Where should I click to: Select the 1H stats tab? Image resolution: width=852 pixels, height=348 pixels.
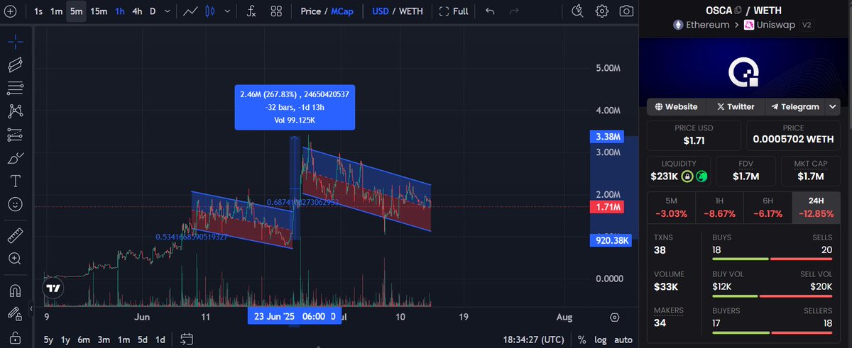[x=720, y=207]
